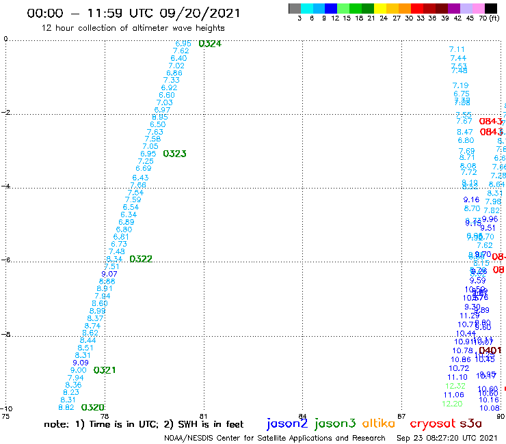Screen dimensions: 506x444
Task: Click the gray swatch in the color scale
Action: (x=295, y=9)
